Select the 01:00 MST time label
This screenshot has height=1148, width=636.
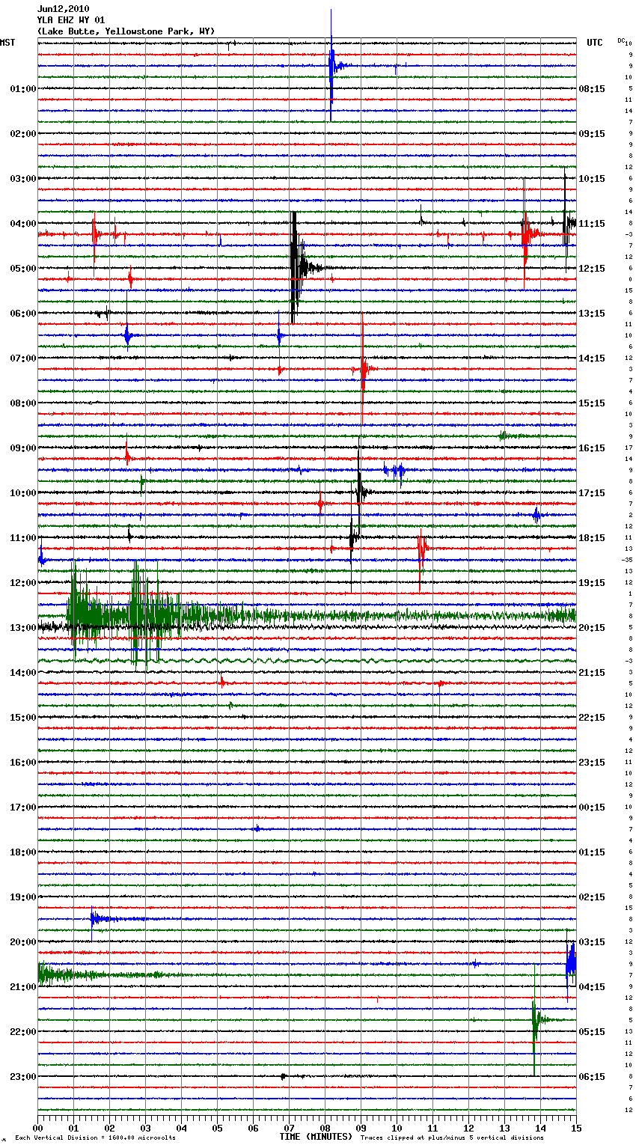[x=22, y=89]
